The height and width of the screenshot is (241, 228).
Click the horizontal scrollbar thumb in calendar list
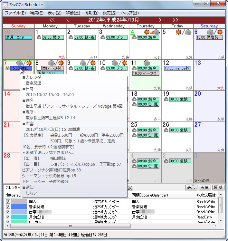[71, 226]
